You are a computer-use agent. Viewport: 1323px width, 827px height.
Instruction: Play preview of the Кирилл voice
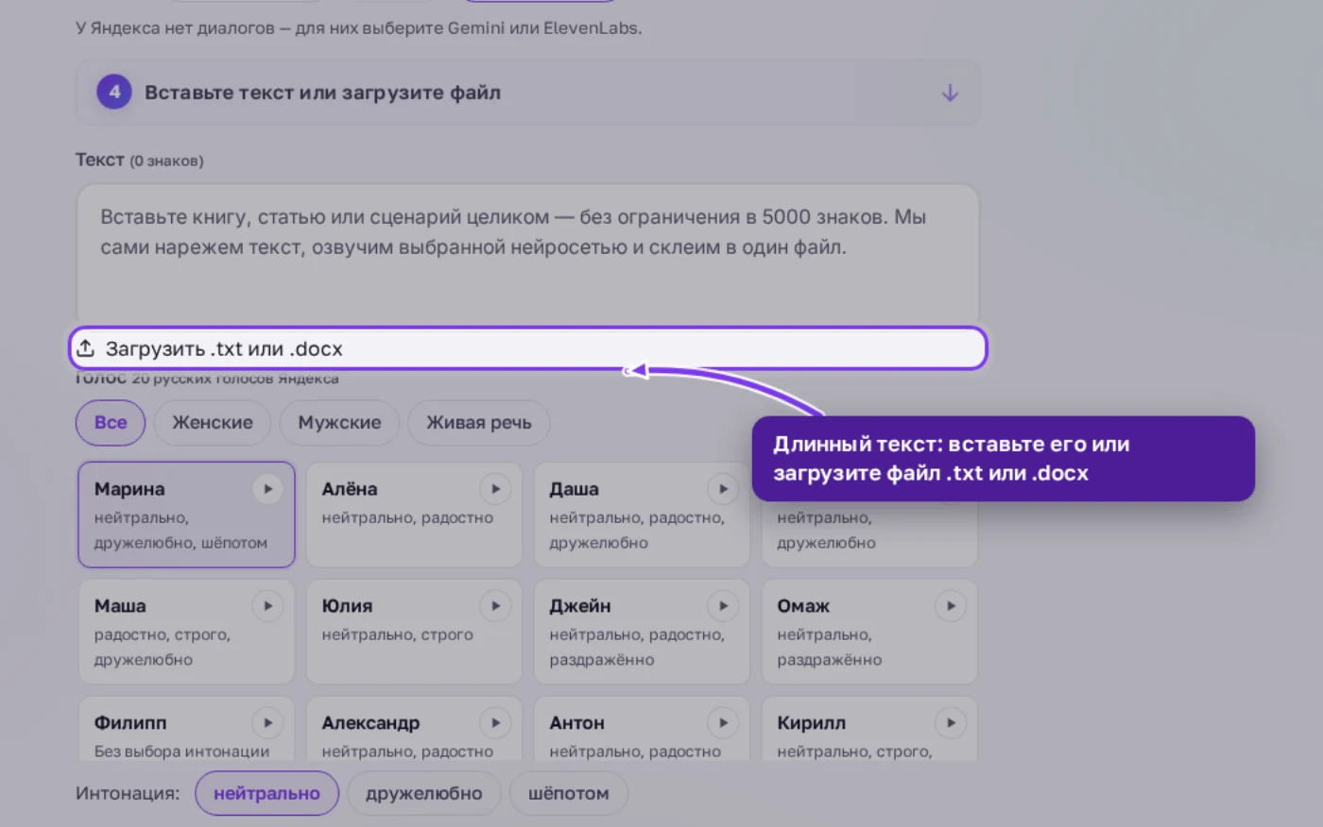[x=952, y=723]
